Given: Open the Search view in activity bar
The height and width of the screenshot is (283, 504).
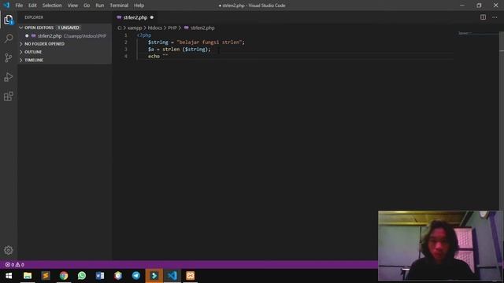Looking at the screenshot, I should 9,39.
